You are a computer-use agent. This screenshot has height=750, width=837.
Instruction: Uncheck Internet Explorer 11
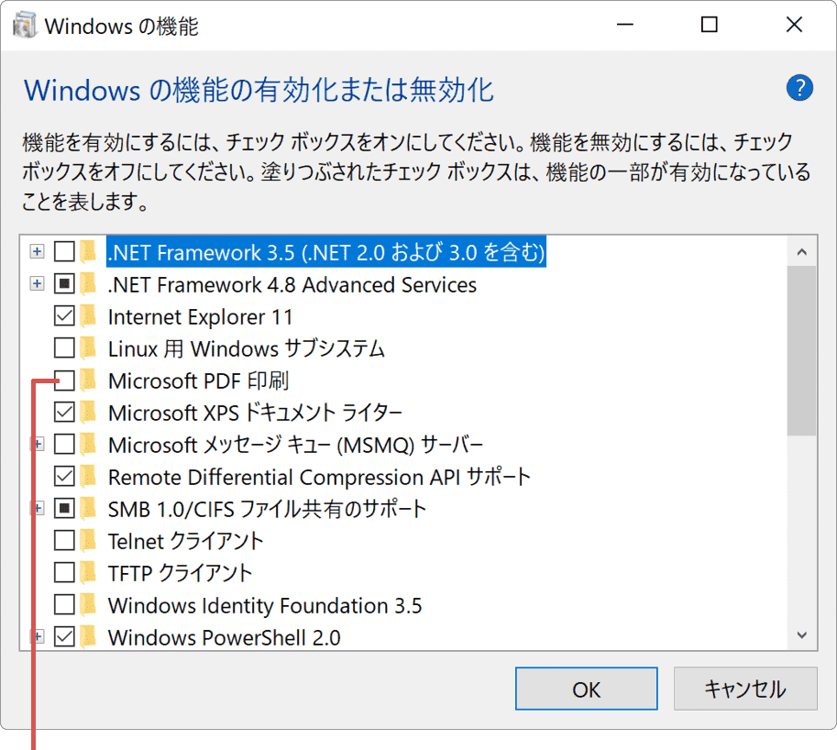pyautogui.click(x=62, y=316)
